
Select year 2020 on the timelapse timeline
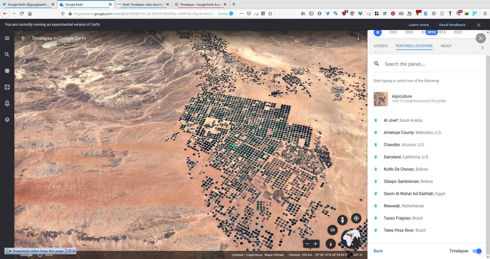pyautogui.click(x=458, y=32)
